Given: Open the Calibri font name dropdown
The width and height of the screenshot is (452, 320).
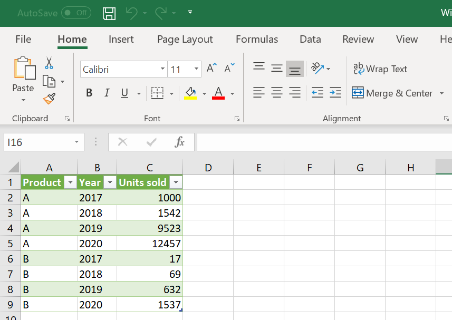Looking at the screenshot, I should tap(162, 69).
